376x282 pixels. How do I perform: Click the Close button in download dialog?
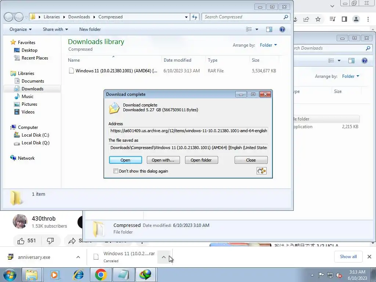[251, 160]
